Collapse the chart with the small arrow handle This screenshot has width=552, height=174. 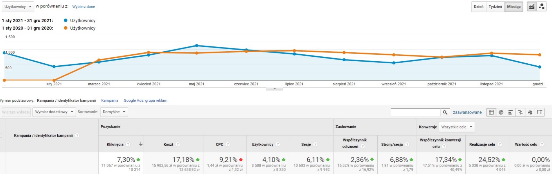pos(274,89)
